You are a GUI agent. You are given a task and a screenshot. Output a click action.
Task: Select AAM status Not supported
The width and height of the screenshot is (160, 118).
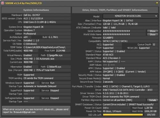(x=110, y=62)
